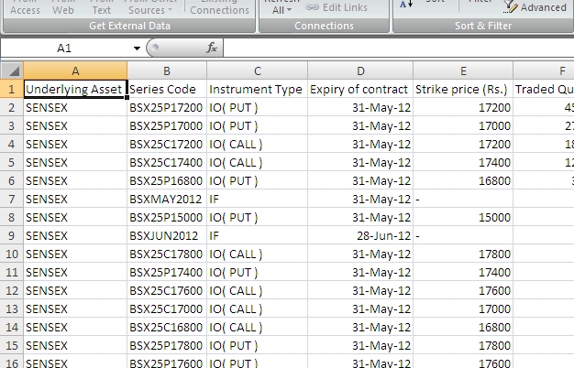The image size is (574, 368).
Task: Click cell BSXMAY2012
Action: pos(167,199)
